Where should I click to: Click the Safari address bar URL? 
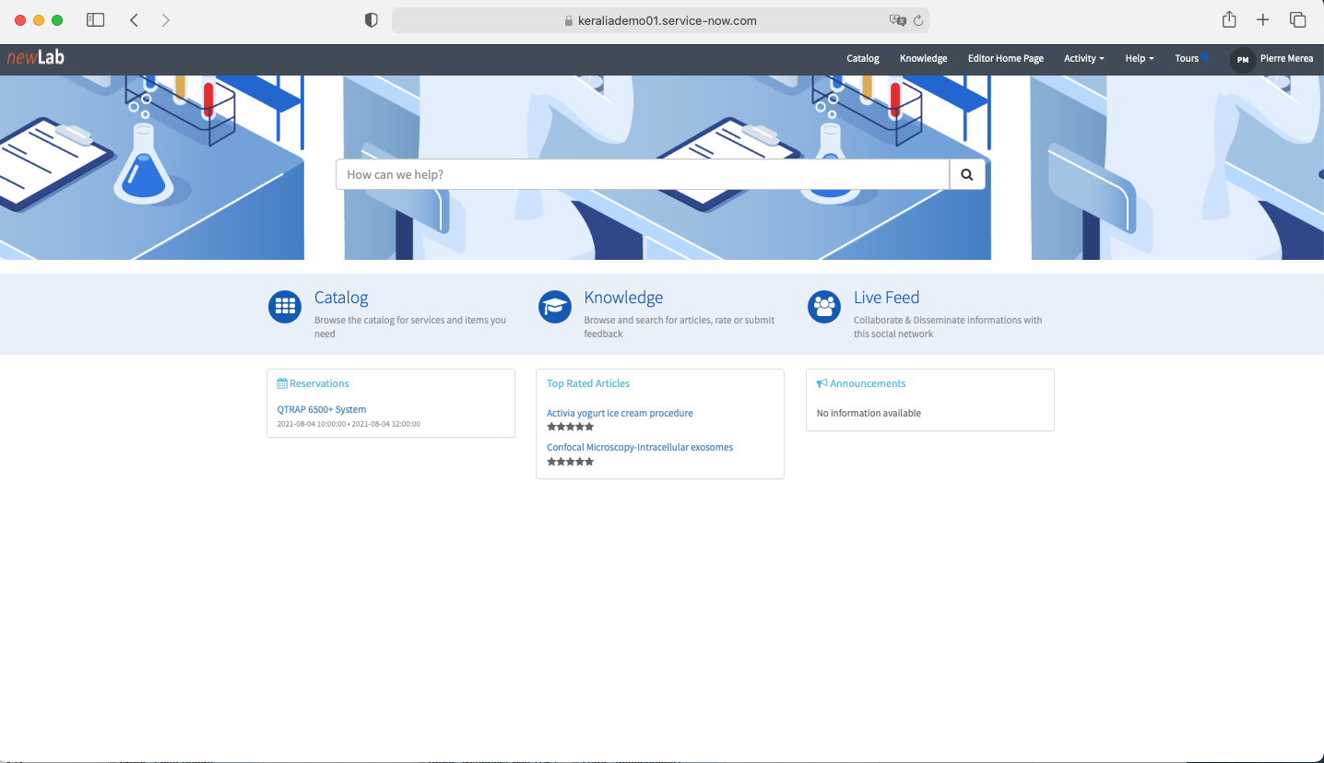point(668,20)
